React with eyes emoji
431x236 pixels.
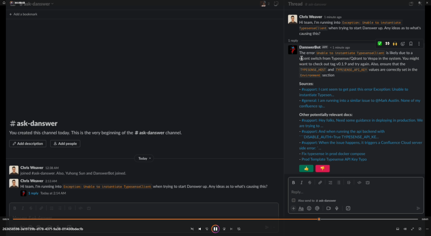(387, 44)
